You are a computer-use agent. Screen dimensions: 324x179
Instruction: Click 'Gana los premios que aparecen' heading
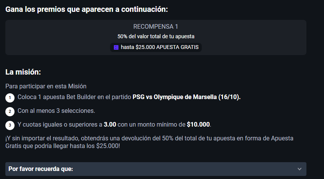(x=87, y=9)
